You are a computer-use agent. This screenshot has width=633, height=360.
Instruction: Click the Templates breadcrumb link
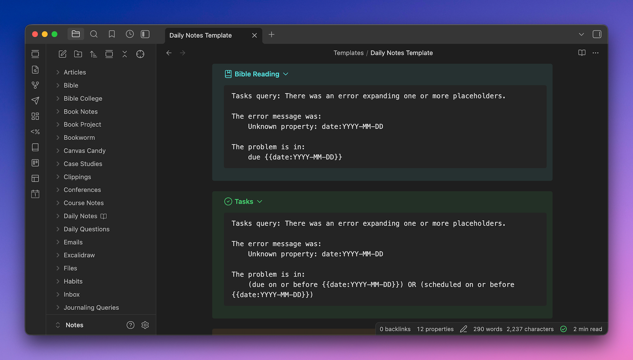[x=348, y=53]
